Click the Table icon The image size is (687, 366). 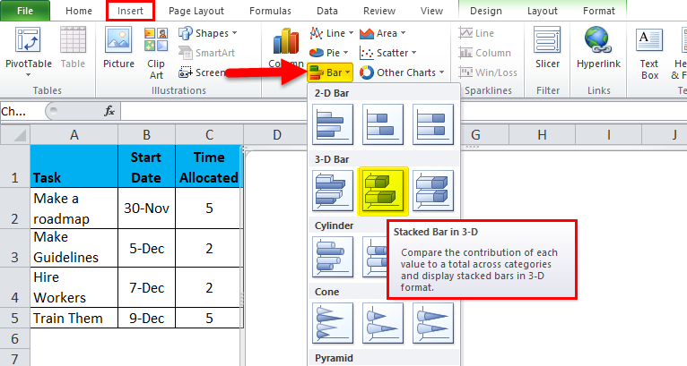tap(73, 47)
